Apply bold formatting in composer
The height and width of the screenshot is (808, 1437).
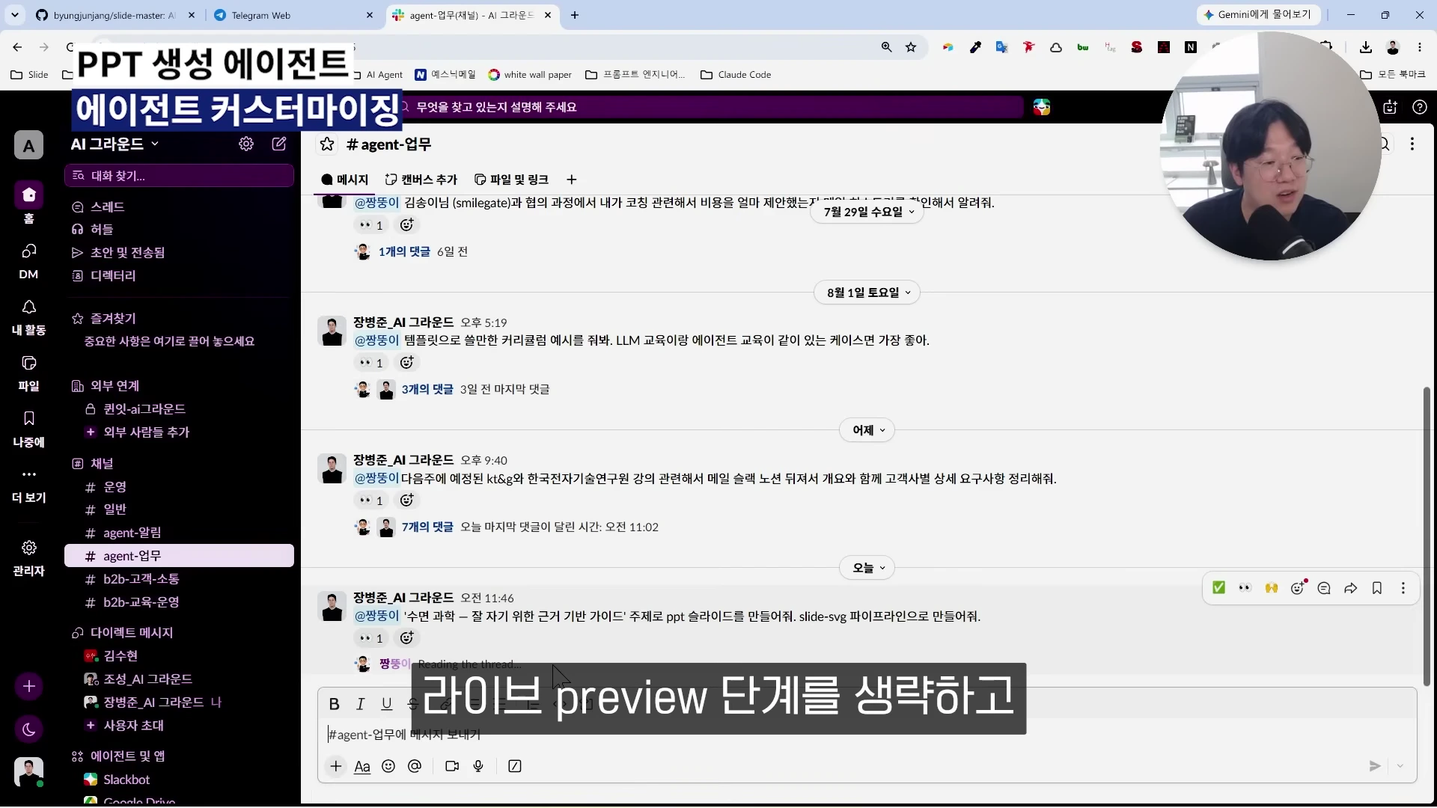click(x=335, y=703)
